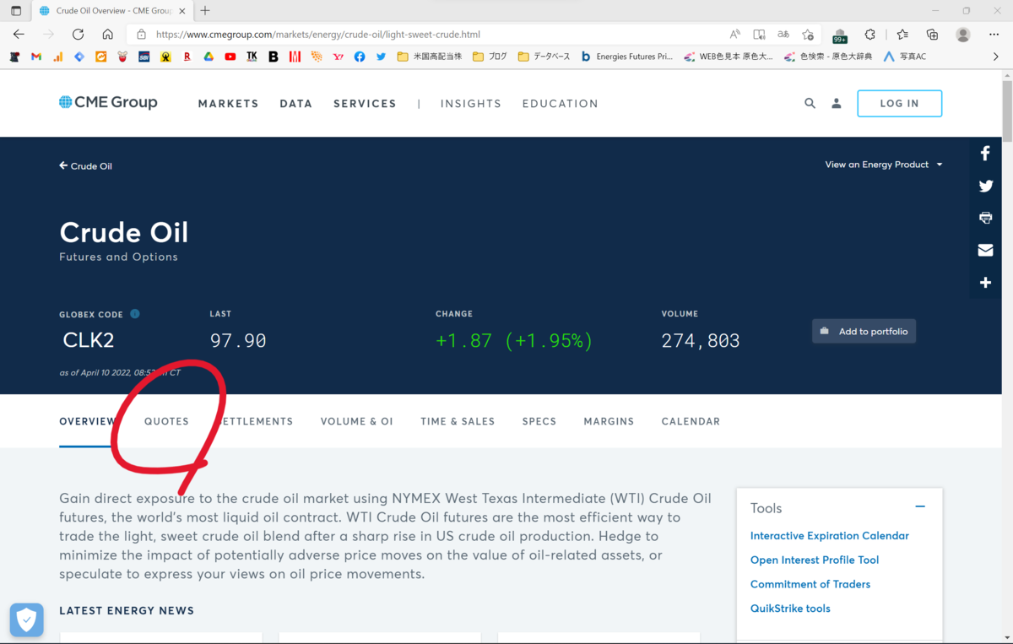
Task: Open Commitment of Traders link
Action: [810, 584]
